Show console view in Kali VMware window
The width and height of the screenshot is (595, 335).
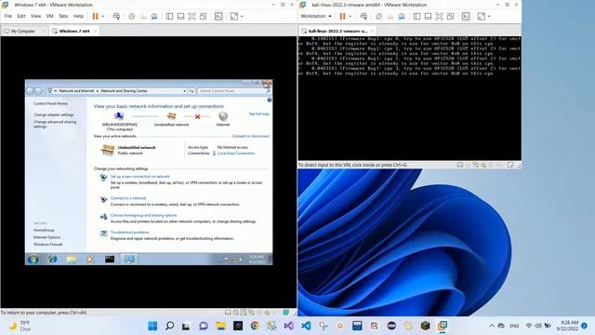(466, 16)
